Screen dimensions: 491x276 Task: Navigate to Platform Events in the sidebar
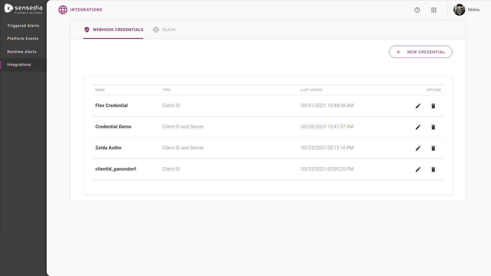click(x=23, y=38)
